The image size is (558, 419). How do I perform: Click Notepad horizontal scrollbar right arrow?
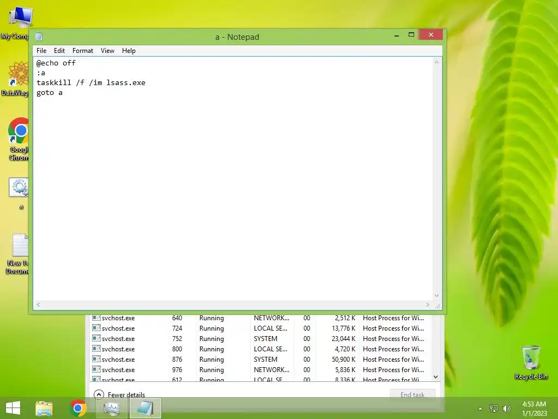tap(428, 304)
